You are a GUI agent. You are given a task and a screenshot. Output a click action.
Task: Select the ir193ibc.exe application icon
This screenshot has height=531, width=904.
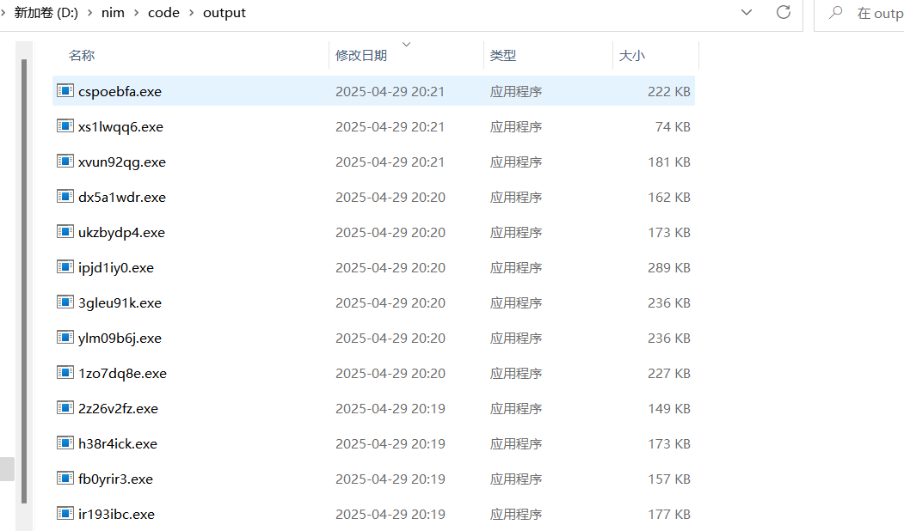(65, 514)
